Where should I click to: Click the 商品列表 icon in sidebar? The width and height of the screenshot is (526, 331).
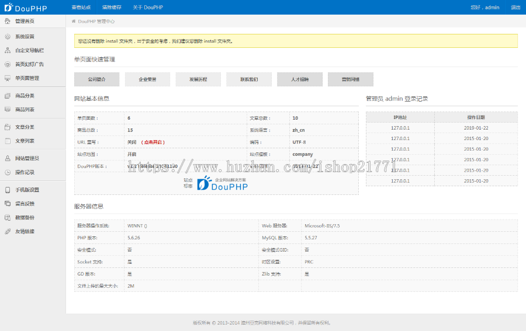click(8, 109)
